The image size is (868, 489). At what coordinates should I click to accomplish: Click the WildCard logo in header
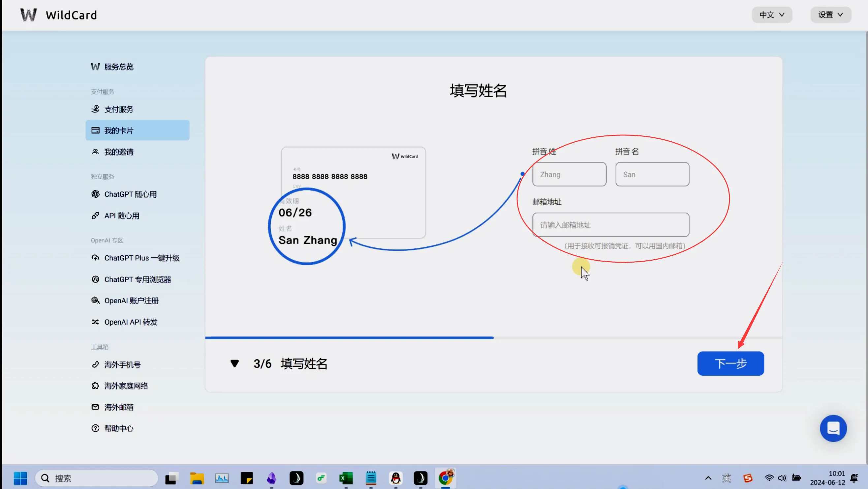58,15
